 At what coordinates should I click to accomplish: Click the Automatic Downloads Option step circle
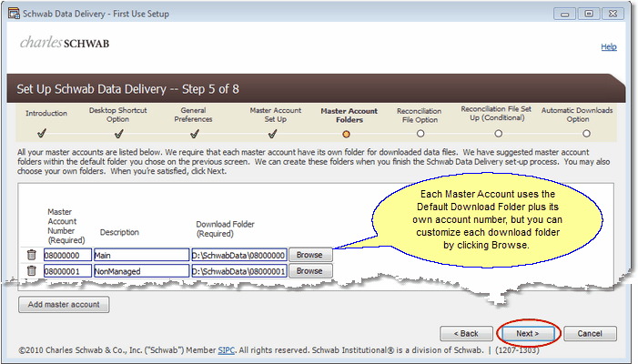586,134
